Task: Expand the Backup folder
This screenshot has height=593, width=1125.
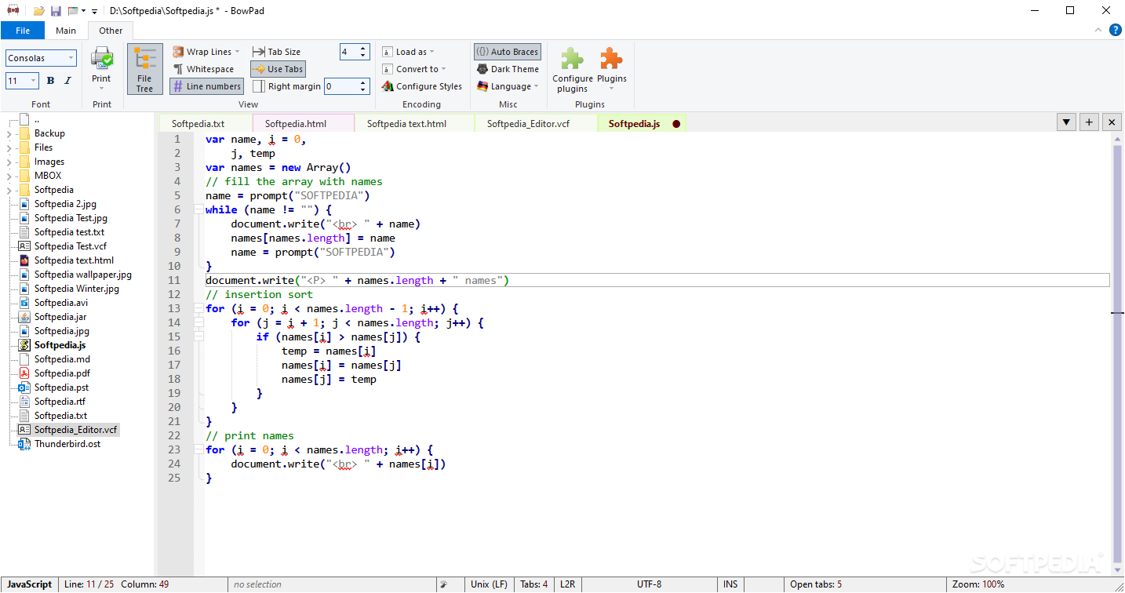Action: [x=9, y=133]
